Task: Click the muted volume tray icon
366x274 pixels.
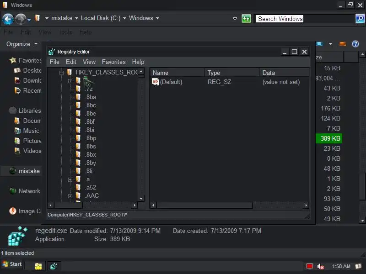Action: [x=321, y=266]
